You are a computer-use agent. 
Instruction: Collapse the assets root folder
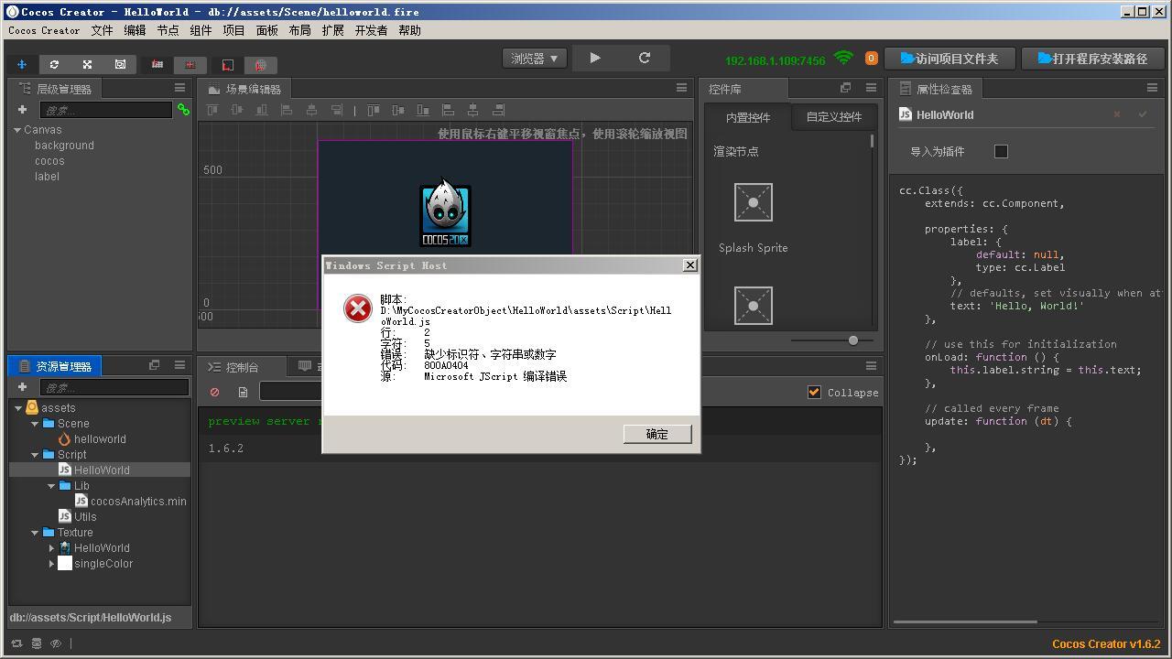coord(17,408)
